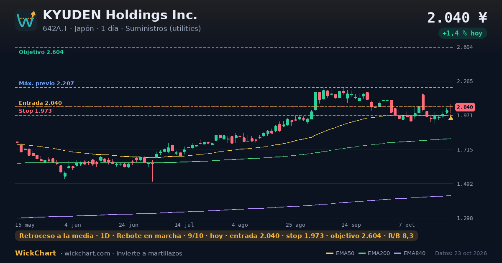The height and width of the screenshot is (263, 502).
Task: Click the red 2.040 price axis tag
Action: (465, 107)
